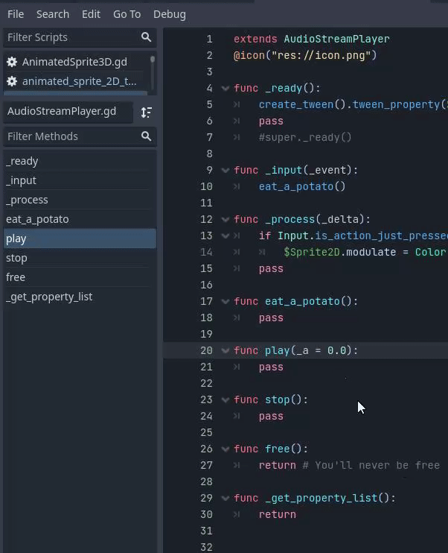This screenshot has height=553, width=448.
Task: Click line number 27 in gutter
Action: point(206,465)
